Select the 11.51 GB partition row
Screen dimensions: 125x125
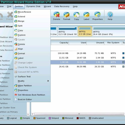click(88, 58)
